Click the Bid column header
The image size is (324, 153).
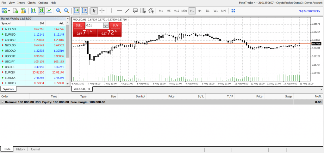[x=35, y=23]
